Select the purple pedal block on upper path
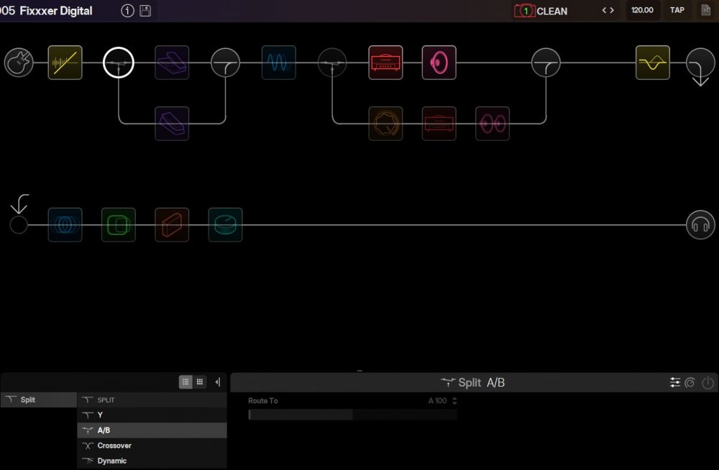Screen dimensions: 719x470 (172, 63)
